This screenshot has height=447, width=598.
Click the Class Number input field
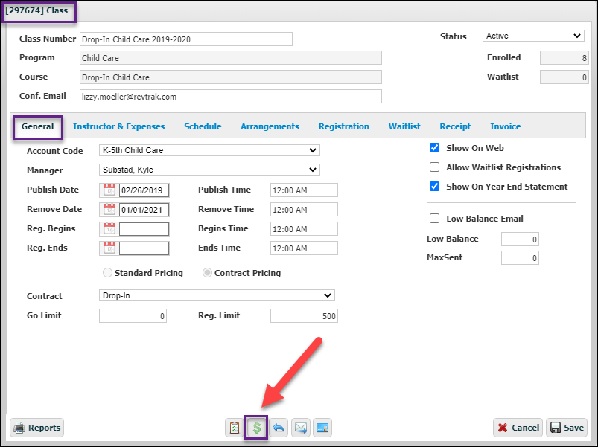(x=186, y=39)
